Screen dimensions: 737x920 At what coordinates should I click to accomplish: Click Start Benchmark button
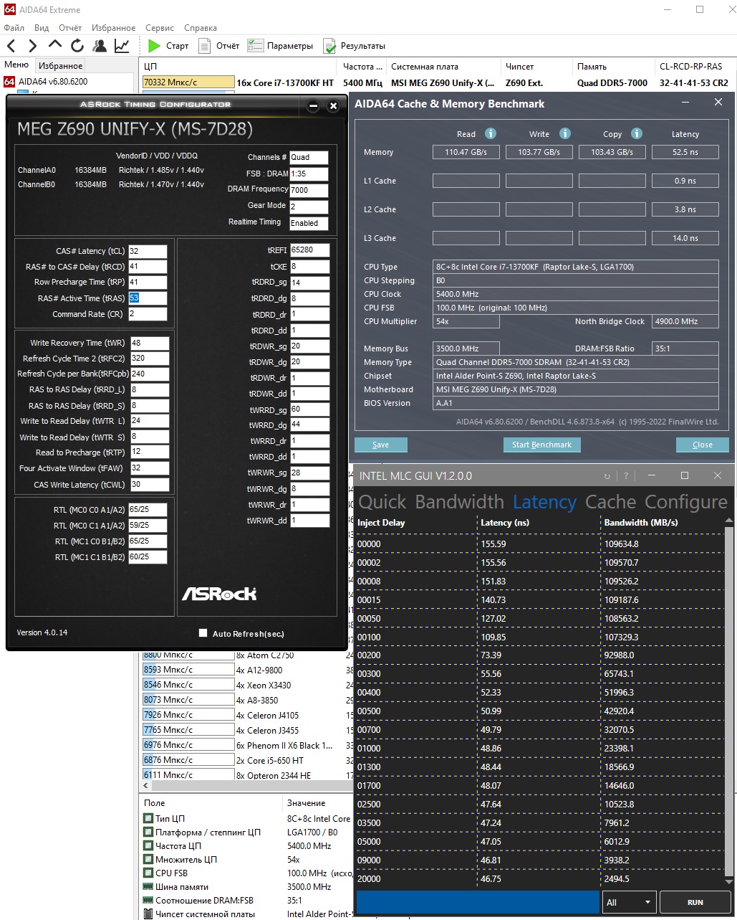click(x=541, y=445)
